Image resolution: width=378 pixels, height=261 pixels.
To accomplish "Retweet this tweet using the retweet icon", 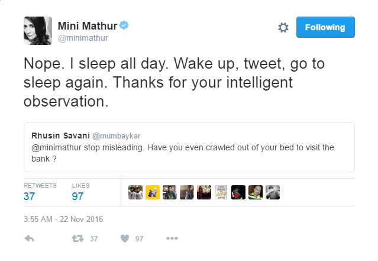I will (x=77, y=239).
